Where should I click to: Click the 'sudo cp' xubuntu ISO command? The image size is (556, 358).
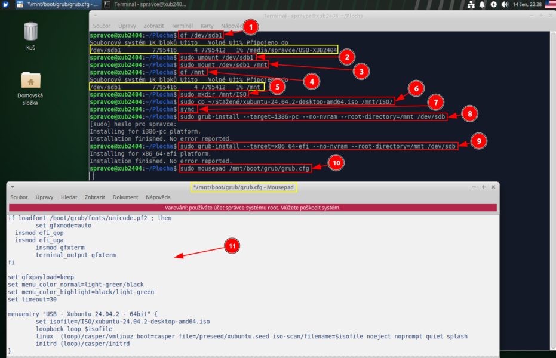coord(287,102)
